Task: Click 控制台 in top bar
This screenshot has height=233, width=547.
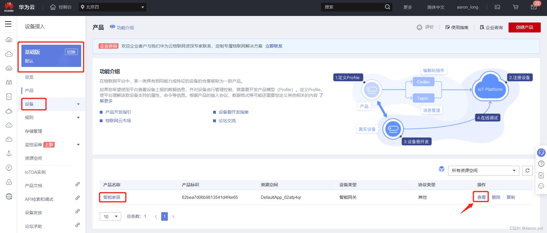Action: 65,7
